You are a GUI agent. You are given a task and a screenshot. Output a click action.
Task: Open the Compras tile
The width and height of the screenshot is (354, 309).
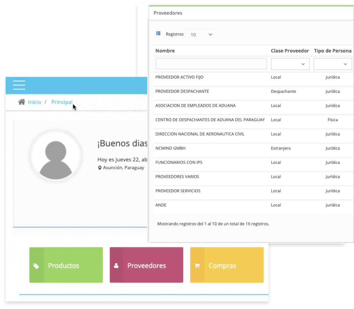pos(227,265)
